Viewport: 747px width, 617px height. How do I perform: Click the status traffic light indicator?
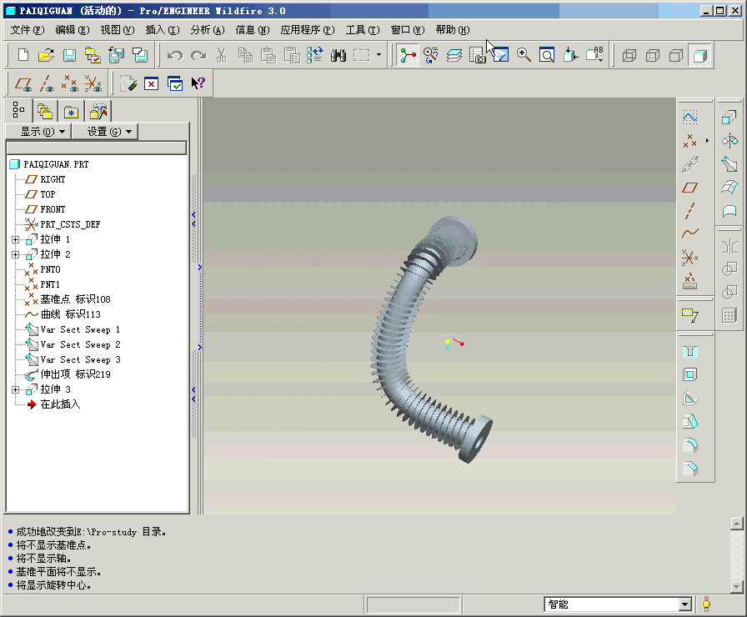click(x=706, y=604)
